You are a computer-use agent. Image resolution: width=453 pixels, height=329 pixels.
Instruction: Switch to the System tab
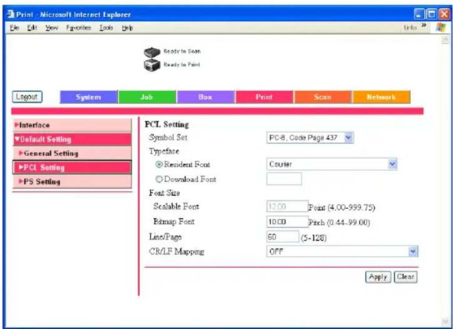coord(89,97)
